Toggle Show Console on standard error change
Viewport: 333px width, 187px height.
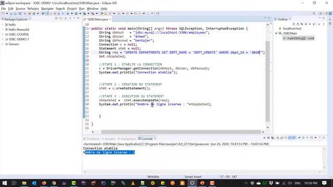294,138
